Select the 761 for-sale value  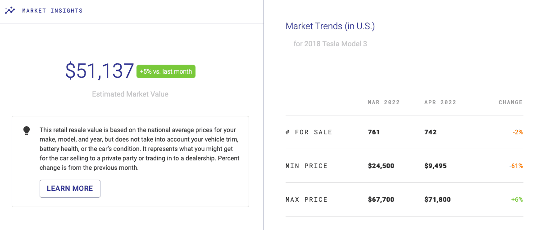pyautogui.click(x=374, y=132)
